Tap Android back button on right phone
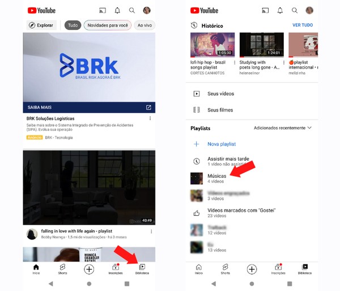Screen dimensions: 340x291 (x=214, y=284)
